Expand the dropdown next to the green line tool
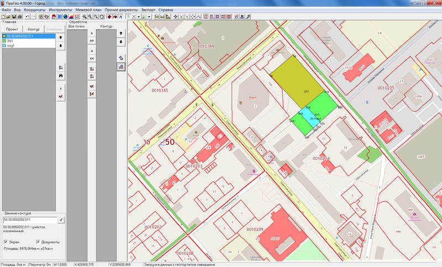This screenshot has height=267, width=442. 150,17
